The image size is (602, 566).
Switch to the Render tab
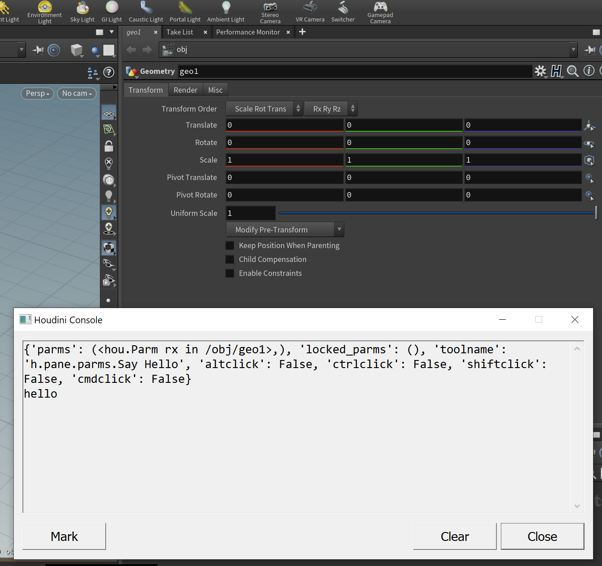click(x=185, y=90)
